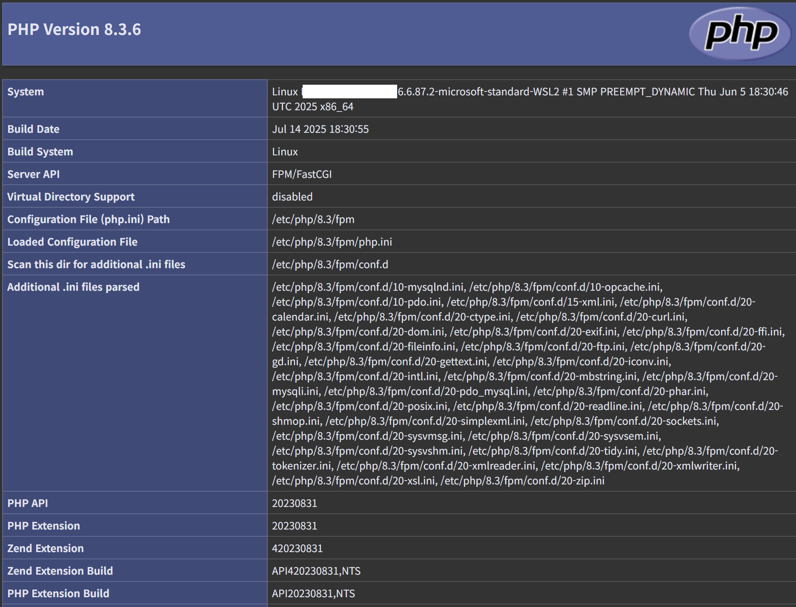Click the Zend Extension value 420230831
Viewport: 796px width, 607px height.
point(297,548)
